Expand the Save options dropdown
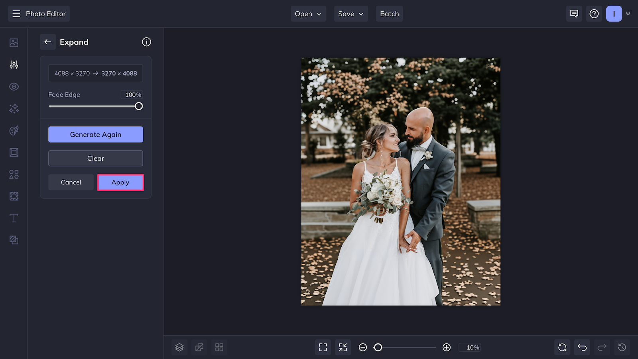This screenshot has width=638, height=359. (351, 14)
